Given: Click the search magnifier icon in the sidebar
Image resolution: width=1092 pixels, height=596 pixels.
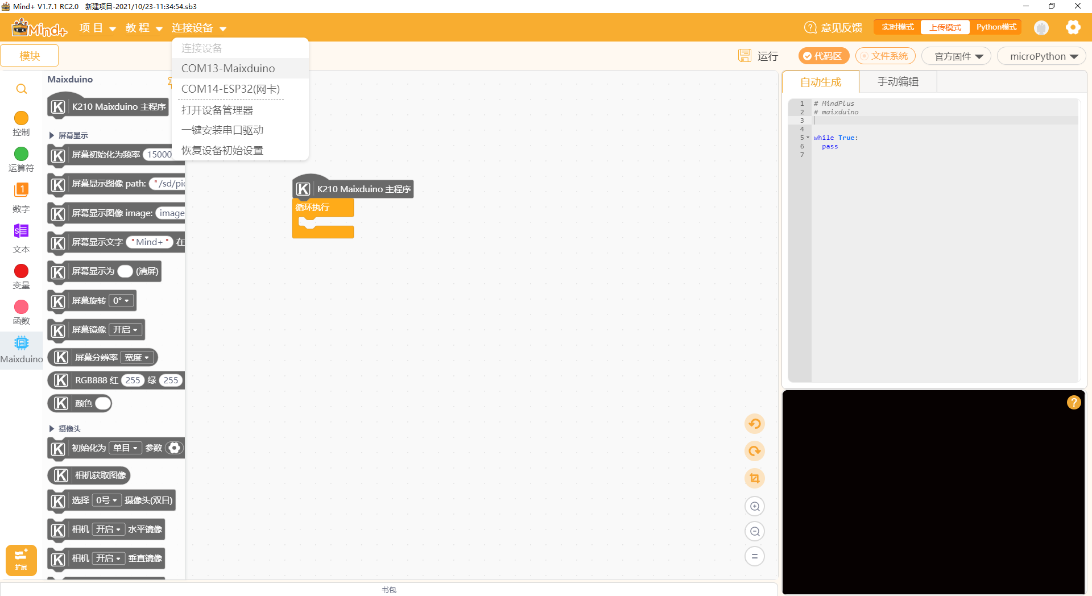Looking at the screenshot, I should (x=22, y=89).
